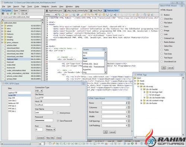Untick the Save Password checkbox

pyautogui.click(x=58, y=121)
